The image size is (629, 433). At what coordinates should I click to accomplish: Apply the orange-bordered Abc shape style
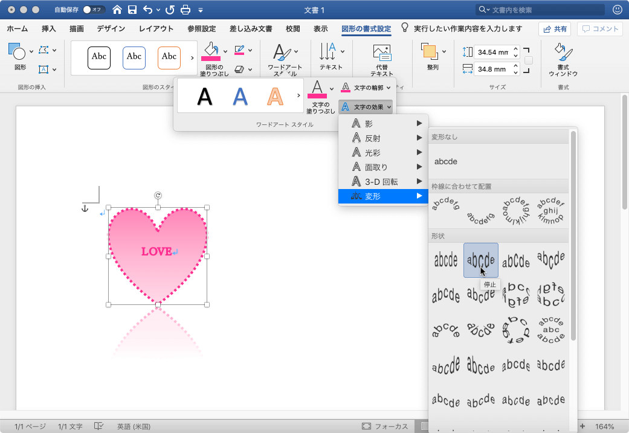click(x=169, y=58)
